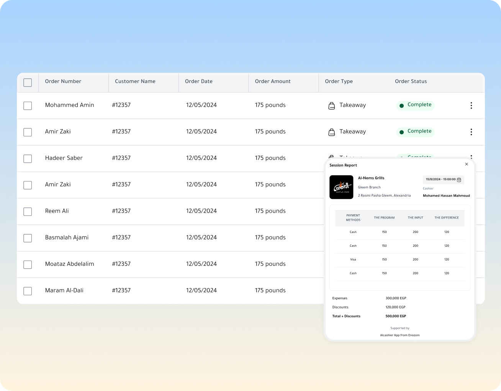The height and width of the screenshot is (391, 501).
Task: Click the 12/05/2024 date in Reem Ali's row
Action: pyautogui.click(x=201, y=211)
